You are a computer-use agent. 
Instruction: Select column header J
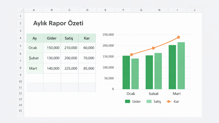[194, 10]
